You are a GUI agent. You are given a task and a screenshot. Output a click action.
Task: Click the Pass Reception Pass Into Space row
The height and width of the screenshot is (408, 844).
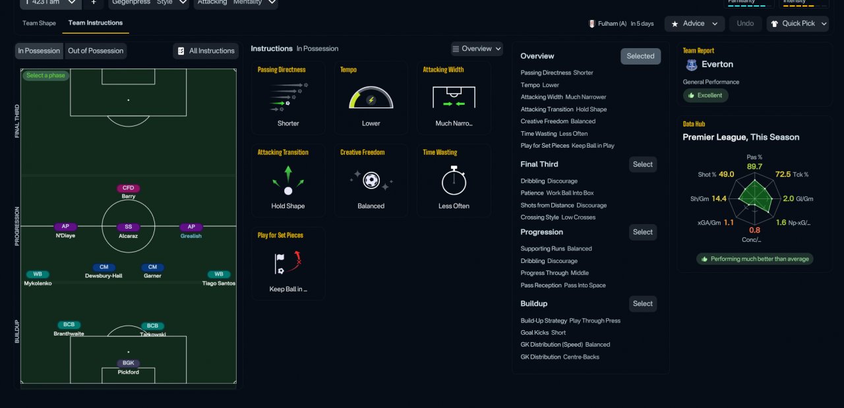(563, 285)
